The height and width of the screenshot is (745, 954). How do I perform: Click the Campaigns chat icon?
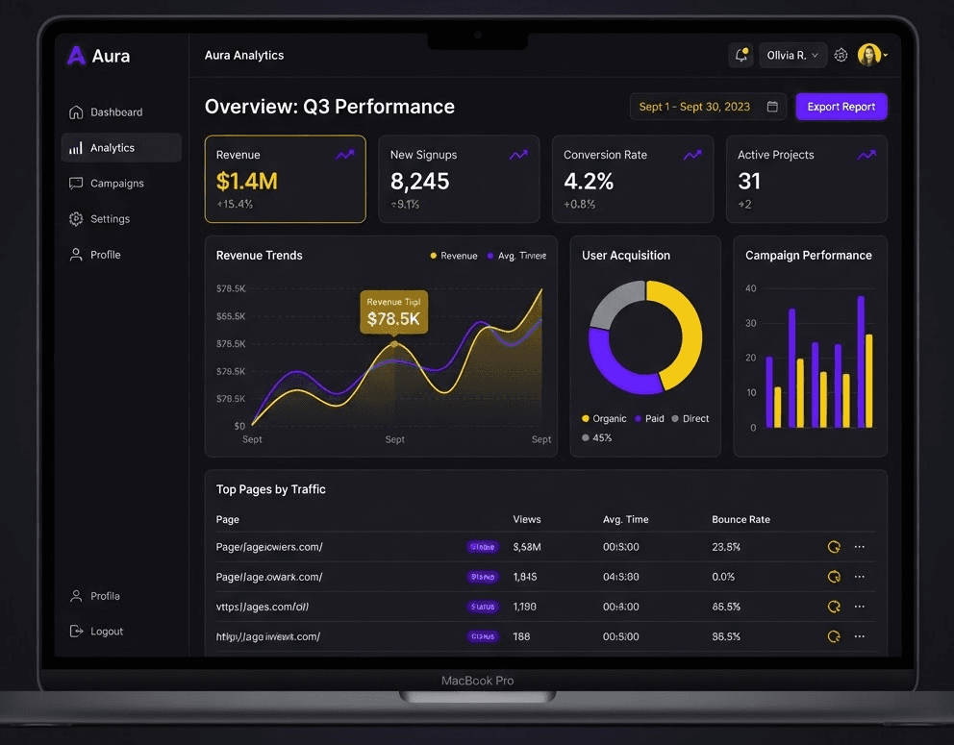[76, 183]
